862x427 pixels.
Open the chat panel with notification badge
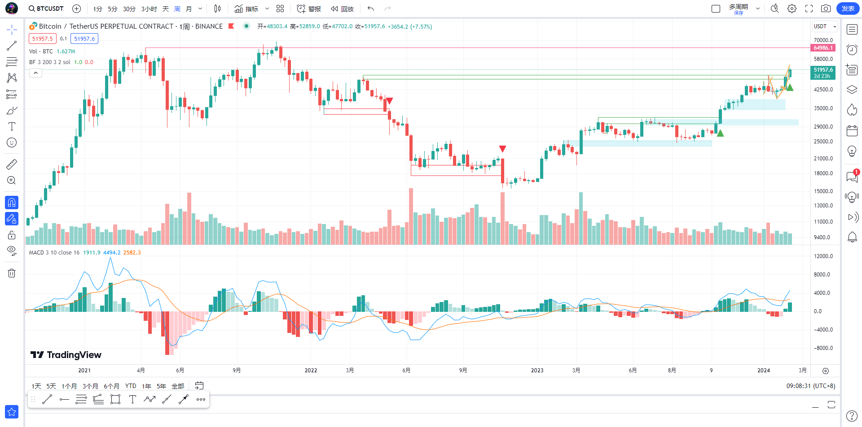click(852, 177)
